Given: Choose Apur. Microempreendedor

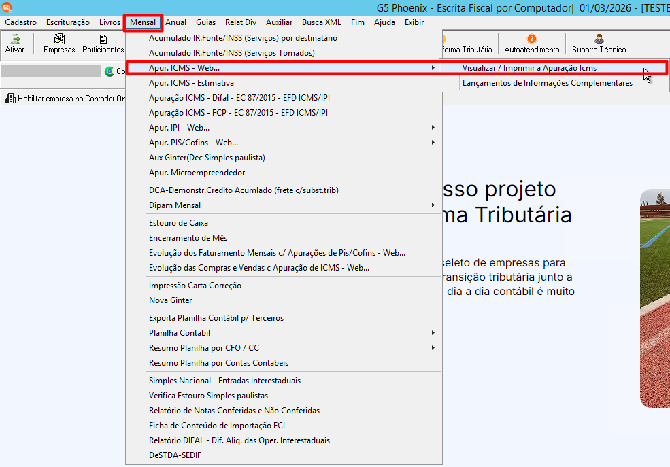Looking at the screenshot, I should 284,173.
